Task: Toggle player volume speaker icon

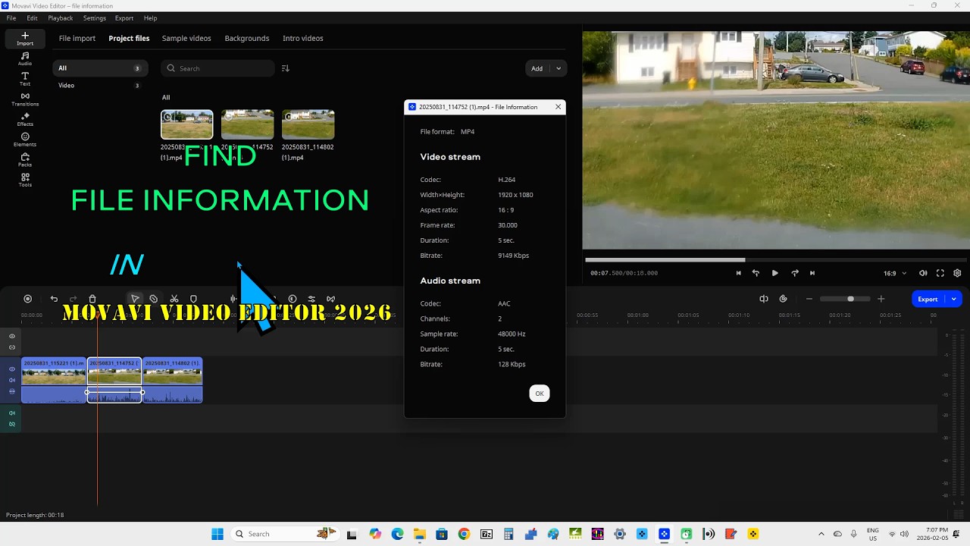Action: 923,273
